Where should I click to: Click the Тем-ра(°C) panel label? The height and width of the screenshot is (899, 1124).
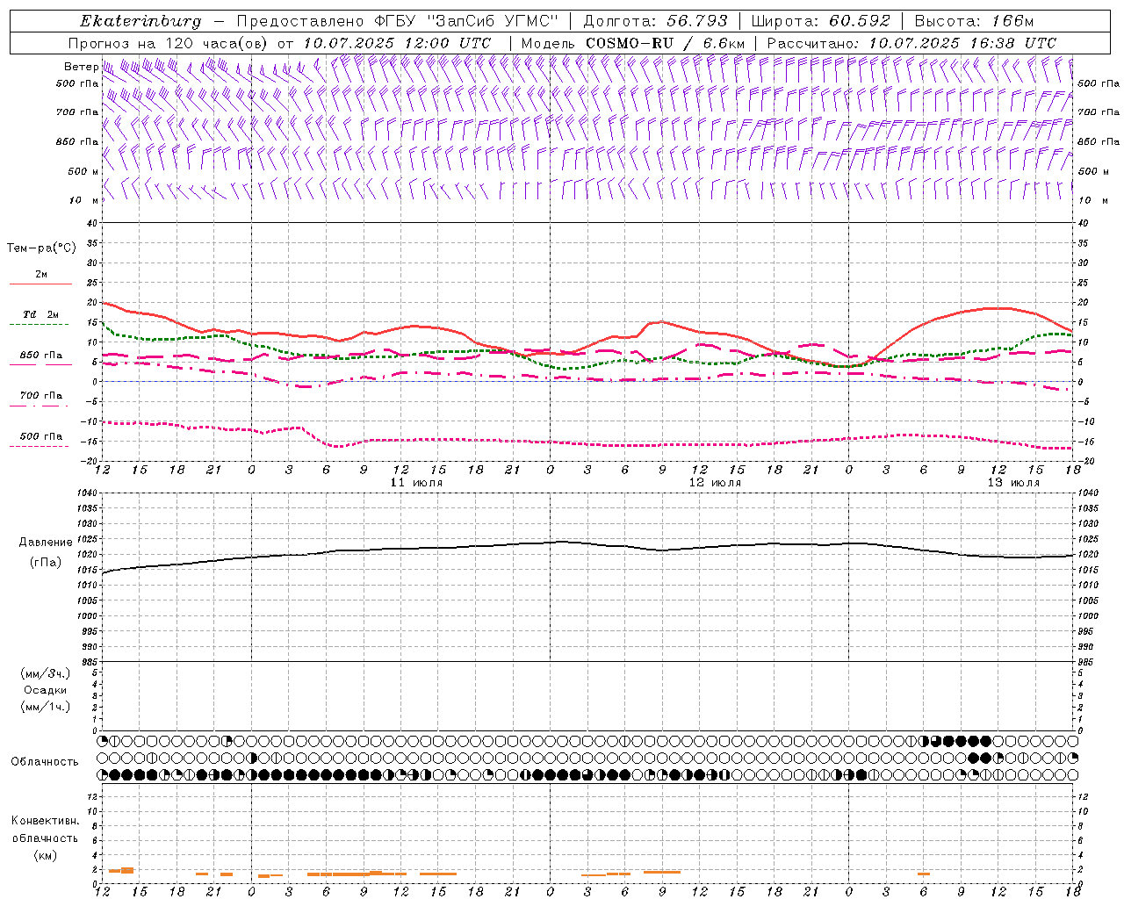coord(41,248)
